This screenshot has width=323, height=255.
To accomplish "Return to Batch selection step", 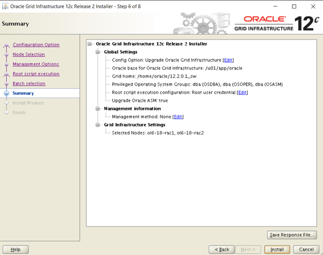I will pos(29,84).
